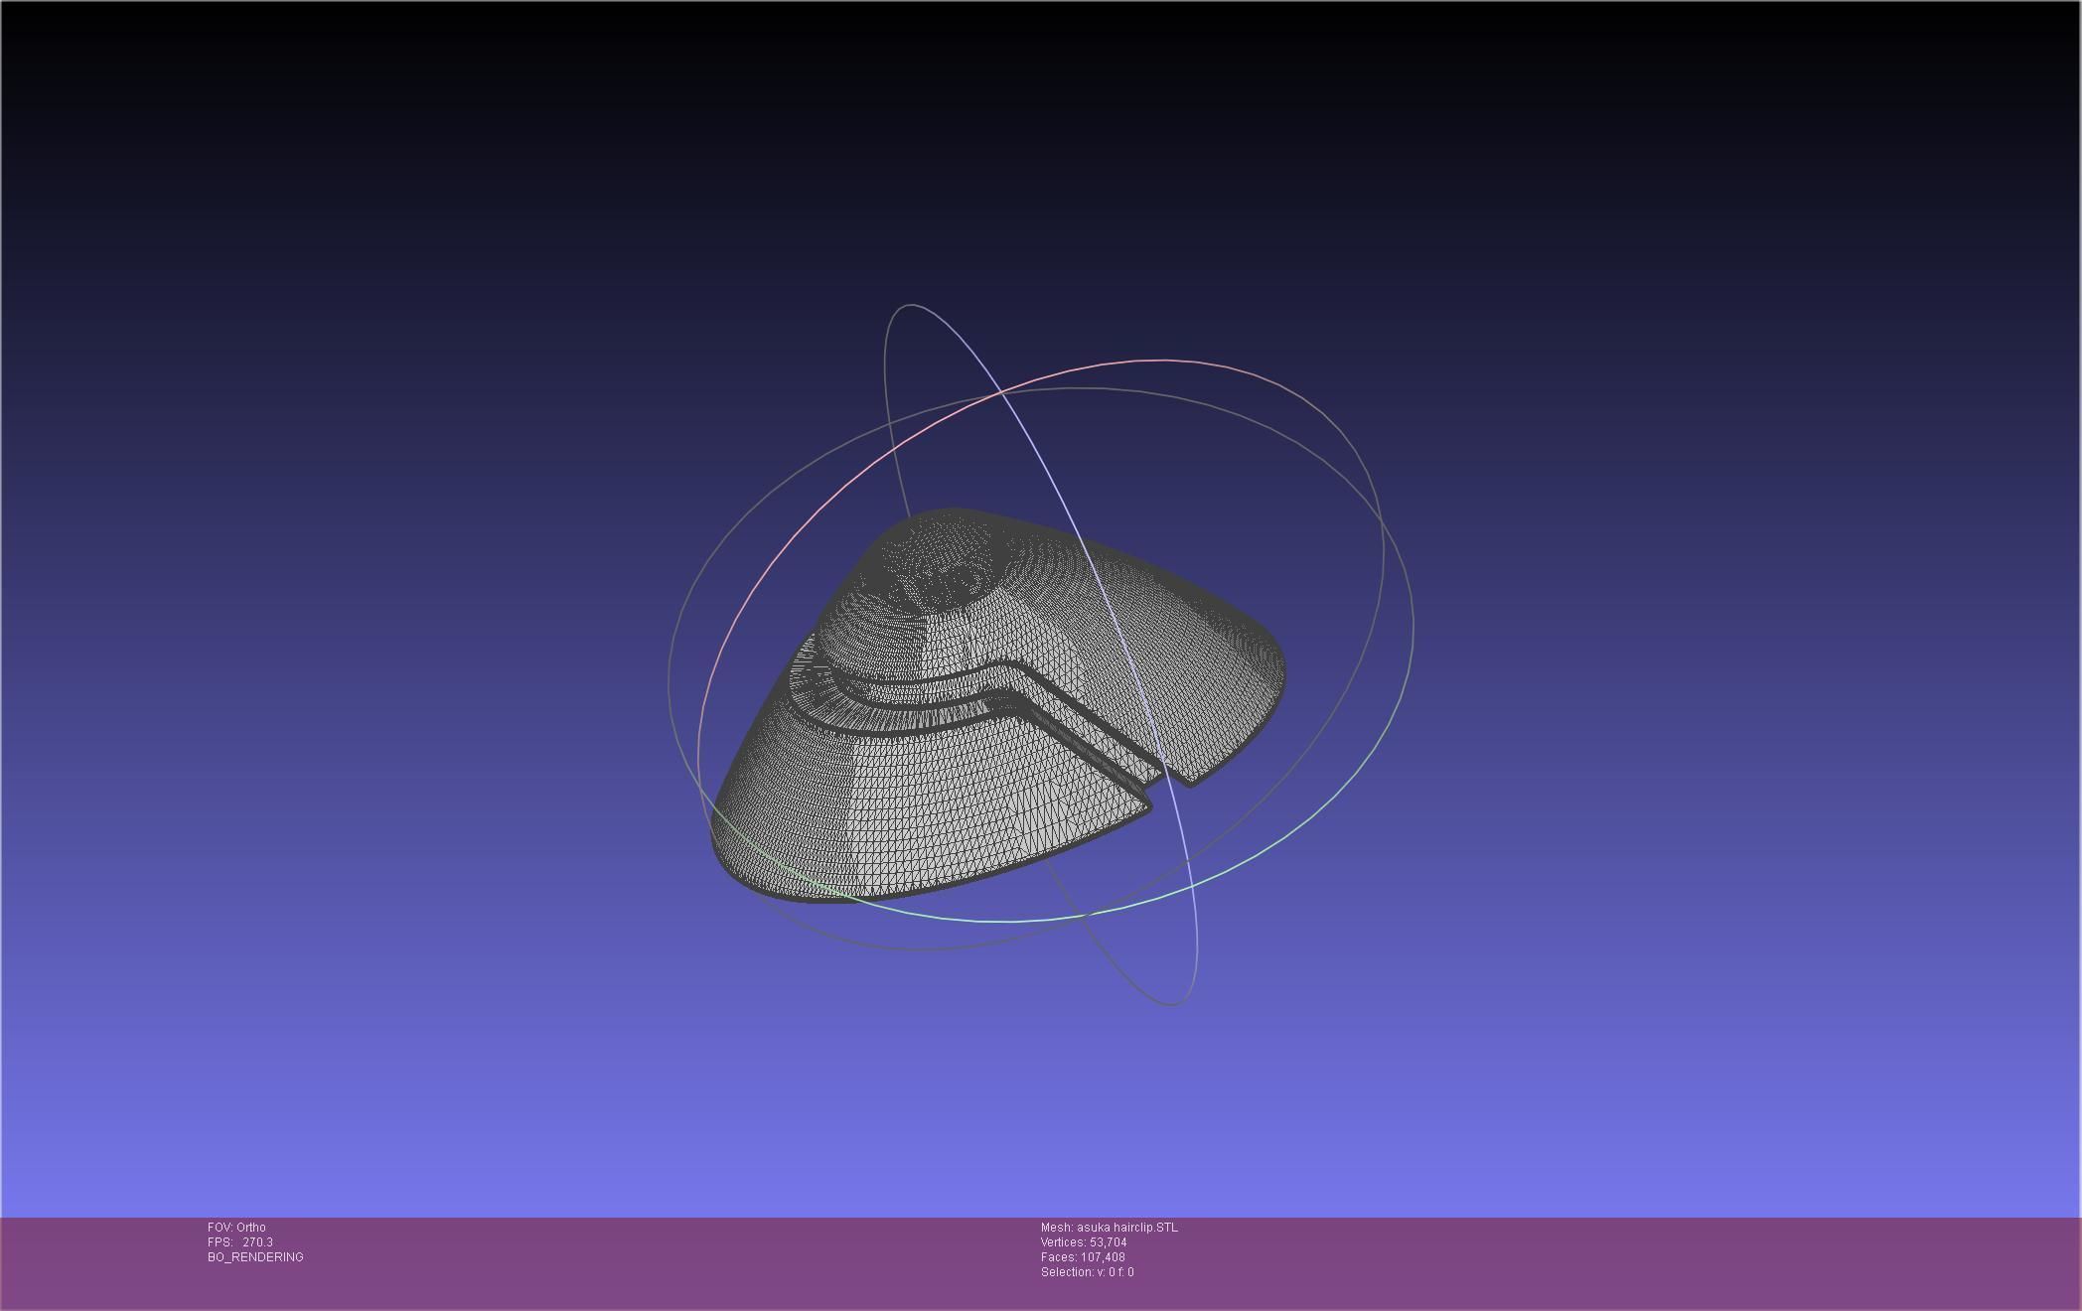The image size is (2082, 1311).
Task: Click the Faces: 107,408 readout
Action: coord(1082,1257)
